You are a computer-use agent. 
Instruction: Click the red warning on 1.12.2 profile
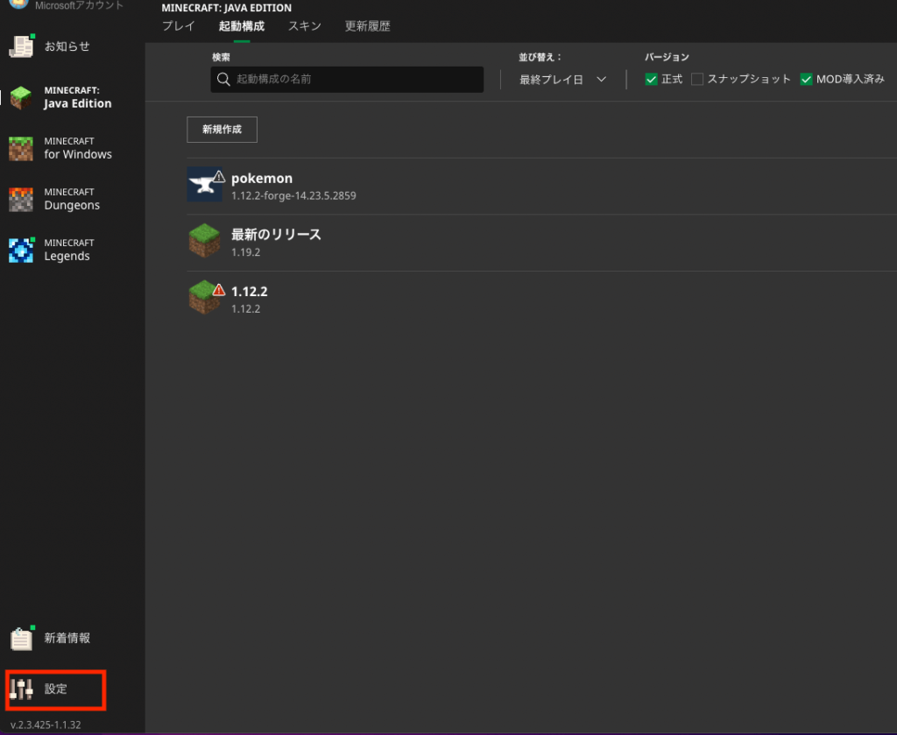pos(219,290)
